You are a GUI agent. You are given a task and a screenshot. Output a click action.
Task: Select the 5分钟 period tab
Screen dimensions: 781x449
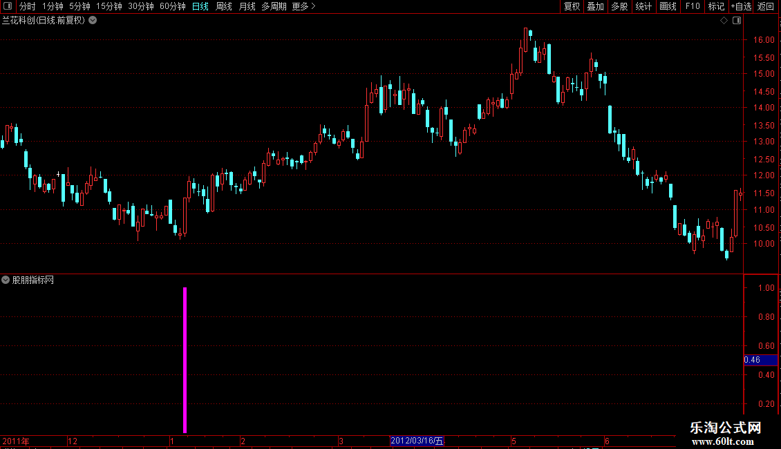[x=79, y=6]
